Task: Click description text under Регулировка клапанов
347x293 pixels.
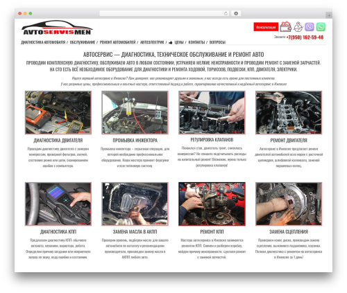Action: click(x=212, y=157)
